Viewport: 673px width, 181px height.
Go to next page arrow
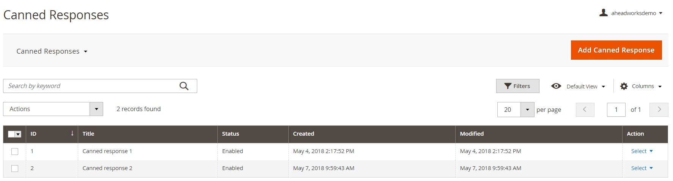(x=659, y=110)
